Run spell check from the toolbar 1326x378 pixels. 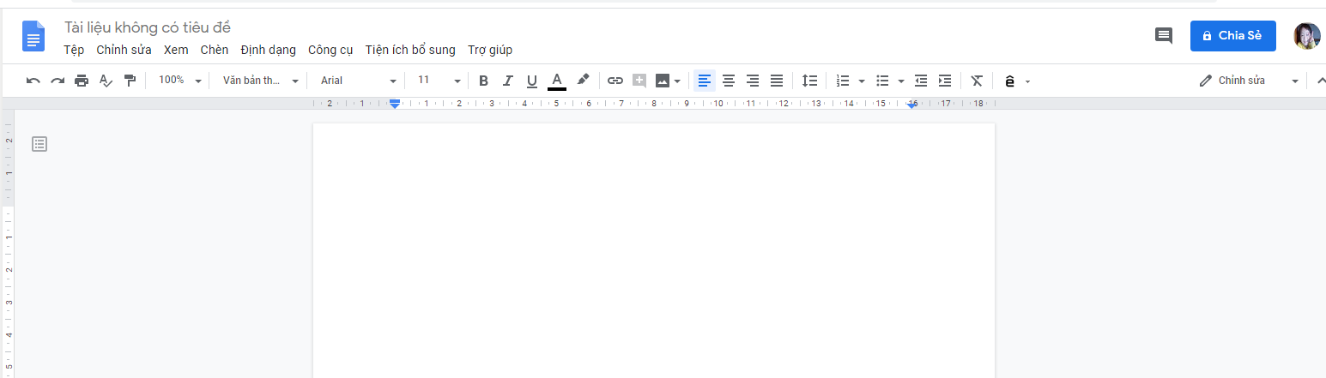[x=106, y=81]
